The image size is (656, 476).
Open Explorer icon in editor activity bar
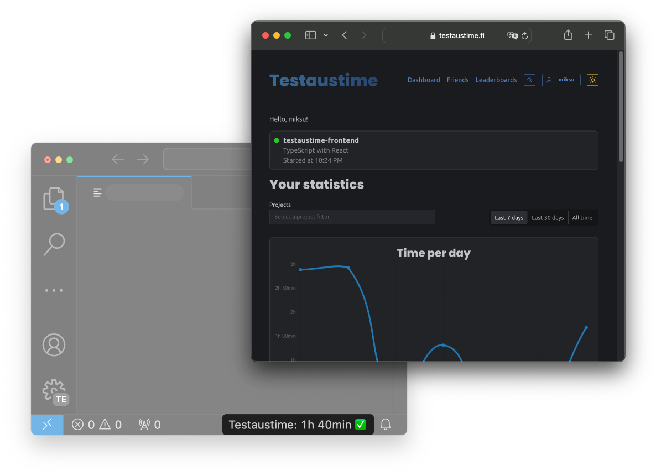point(55,200)
